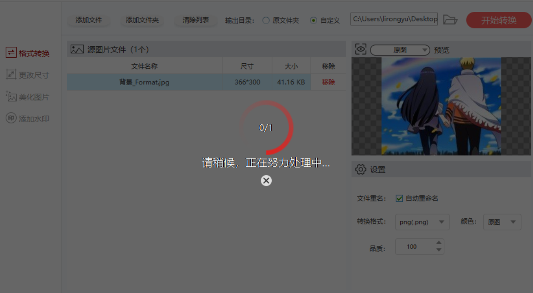
Task: Click the source image list picture icon
Action: coord(76,49)
